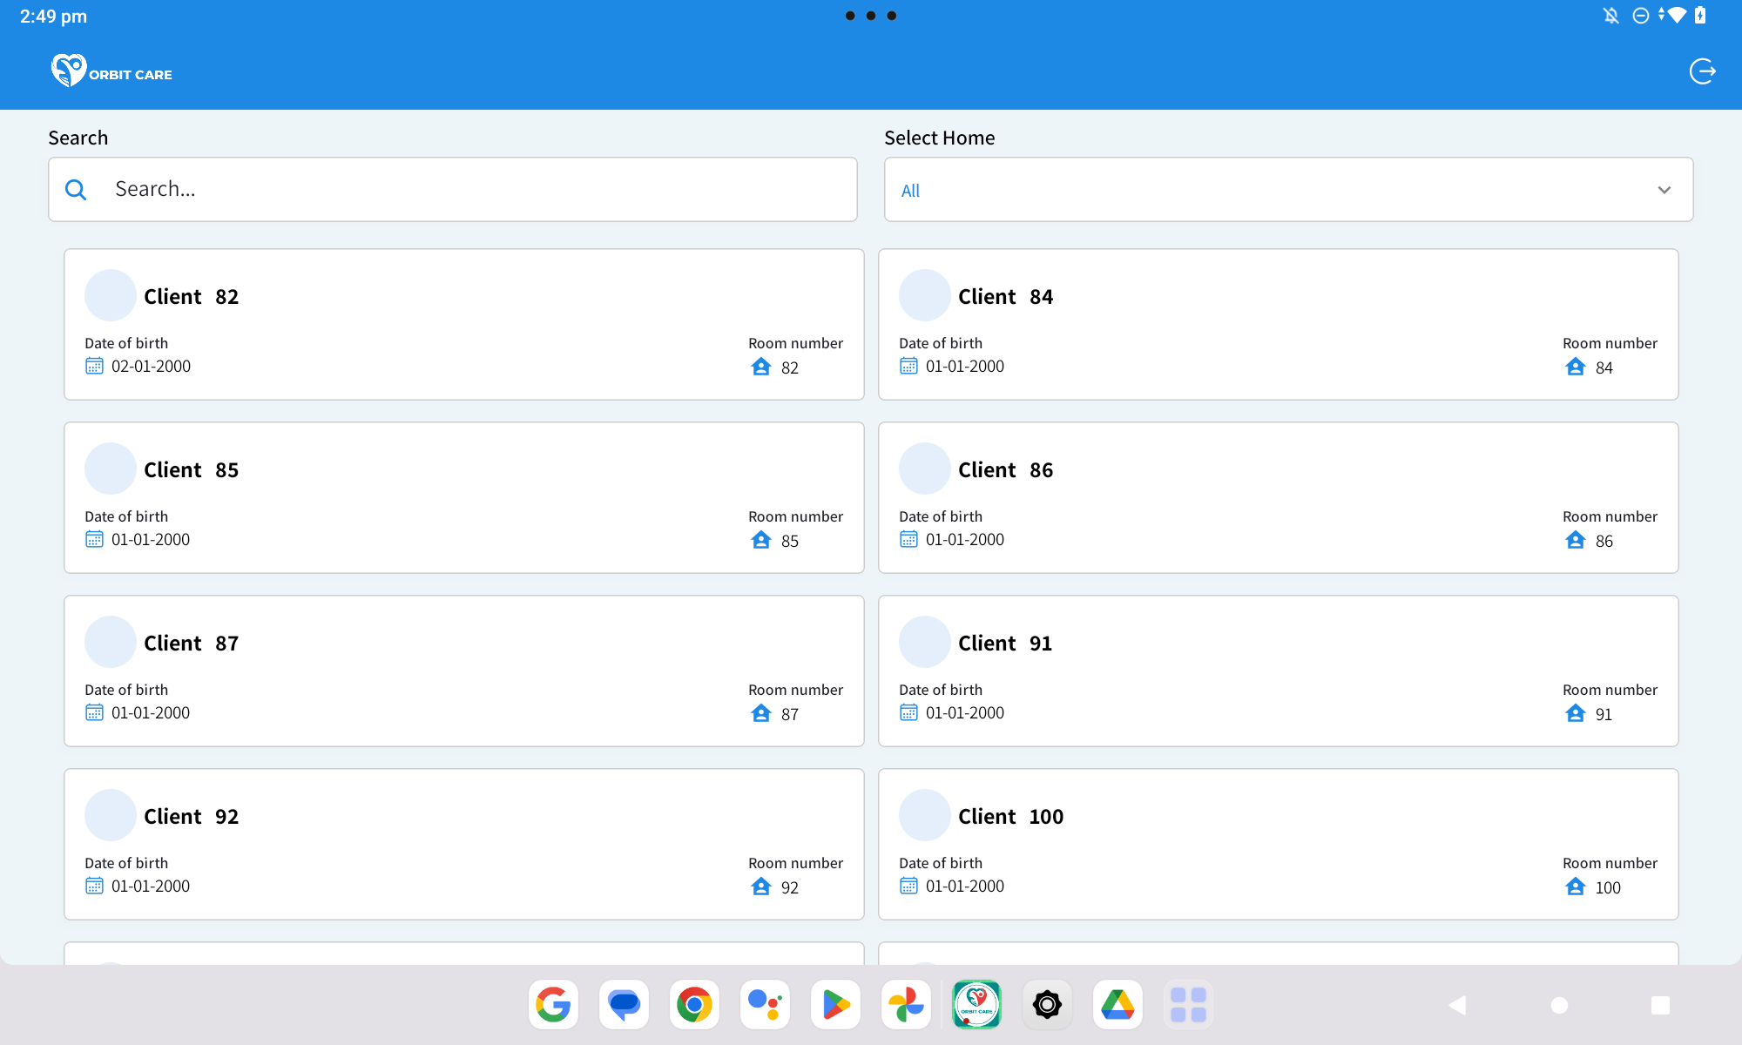Viewport: 1742px width, 1045px height.
Task: Click the Orbit Care logo
Action: point(111,71)
